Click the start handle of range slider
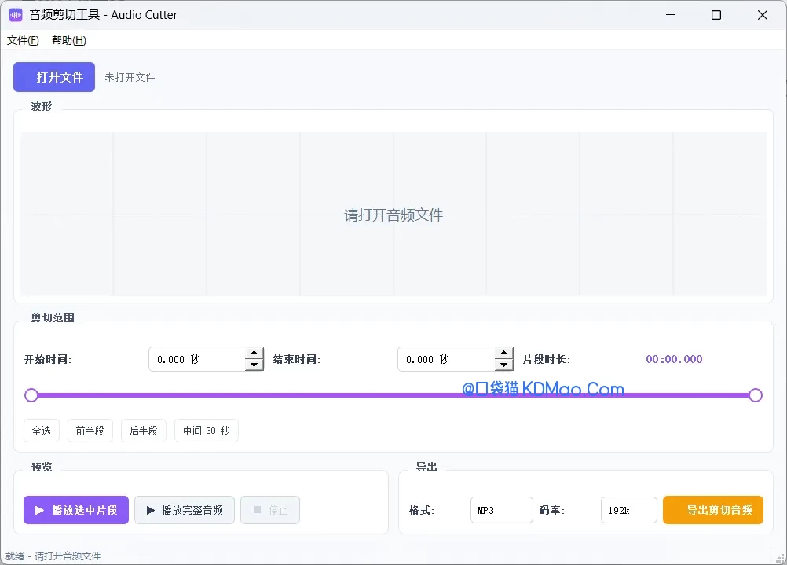Screen dimensions: 787x565 click(x=31, y=395)
